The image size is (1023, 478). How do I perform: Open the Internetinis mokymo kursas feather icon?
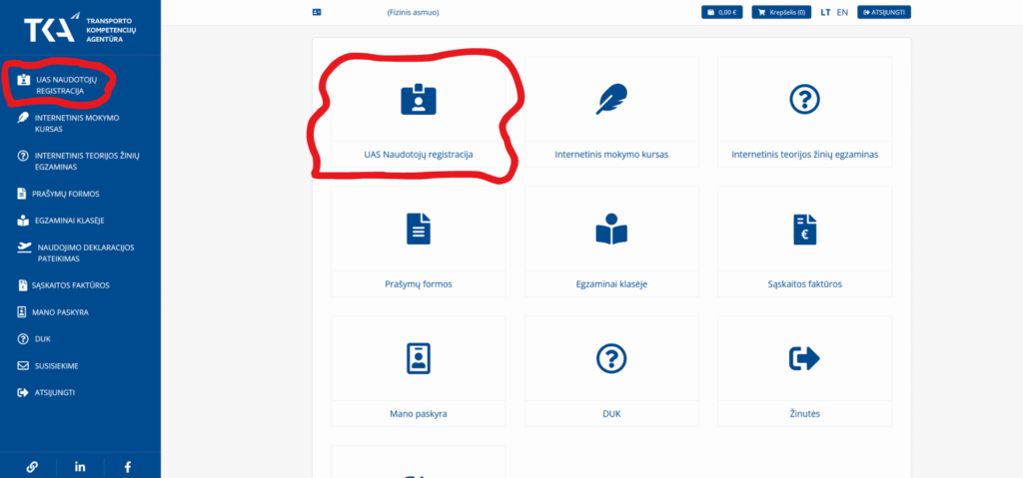(x=610, y=100)
